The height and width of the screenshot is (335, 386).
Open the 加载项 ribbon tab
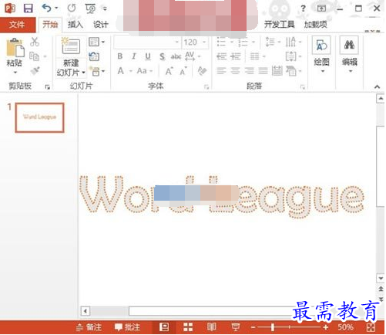tap(316, 25)
